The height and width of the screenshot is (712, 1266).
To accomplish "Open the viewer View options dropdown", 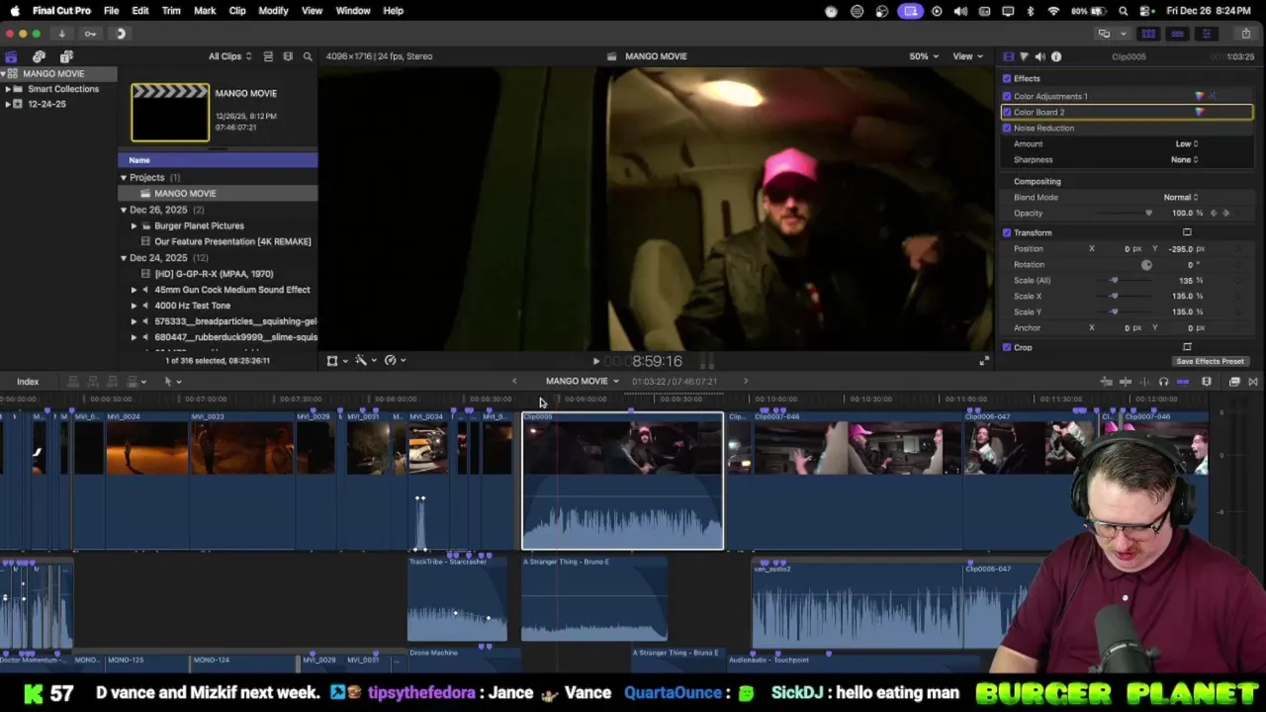I will pos(966,56).
